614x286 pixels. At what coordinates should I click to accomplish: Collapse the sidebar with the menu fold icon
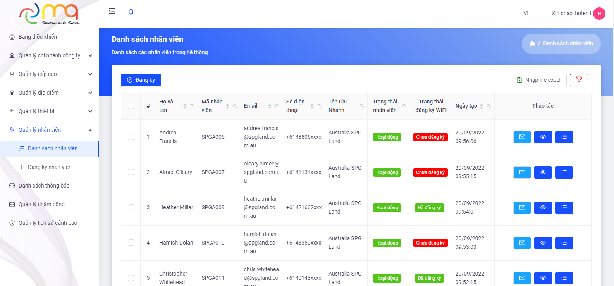click(x=112, y=11)
